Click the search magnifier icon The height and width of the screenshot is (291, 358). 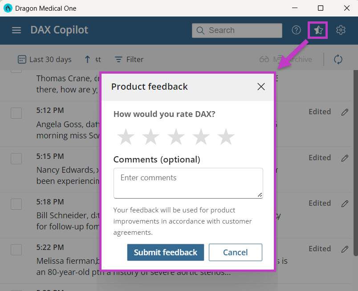(x=200, y=30)
